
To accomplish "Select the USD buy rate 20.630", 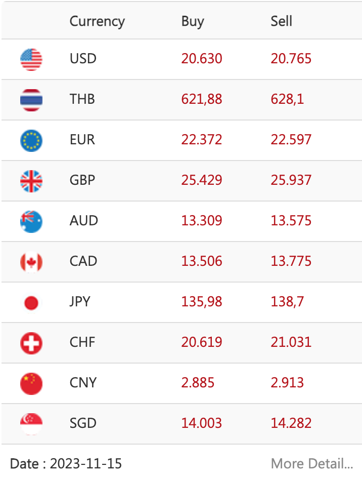I will click(202, 59).
